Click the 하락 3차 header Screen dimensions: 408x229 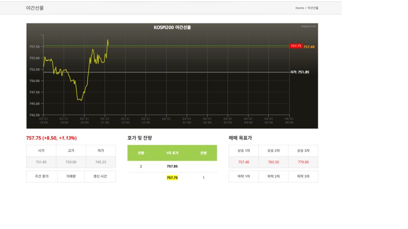[303, 177]
